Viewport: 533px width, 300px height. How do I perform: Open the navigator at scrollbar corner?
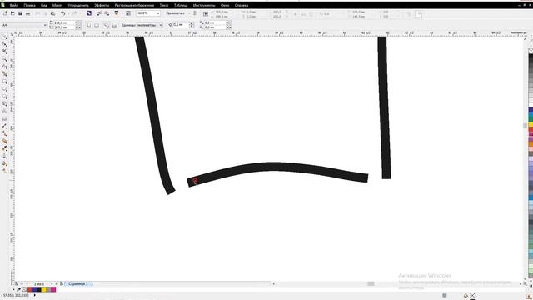pyautogui.click(x=526, y=283)
